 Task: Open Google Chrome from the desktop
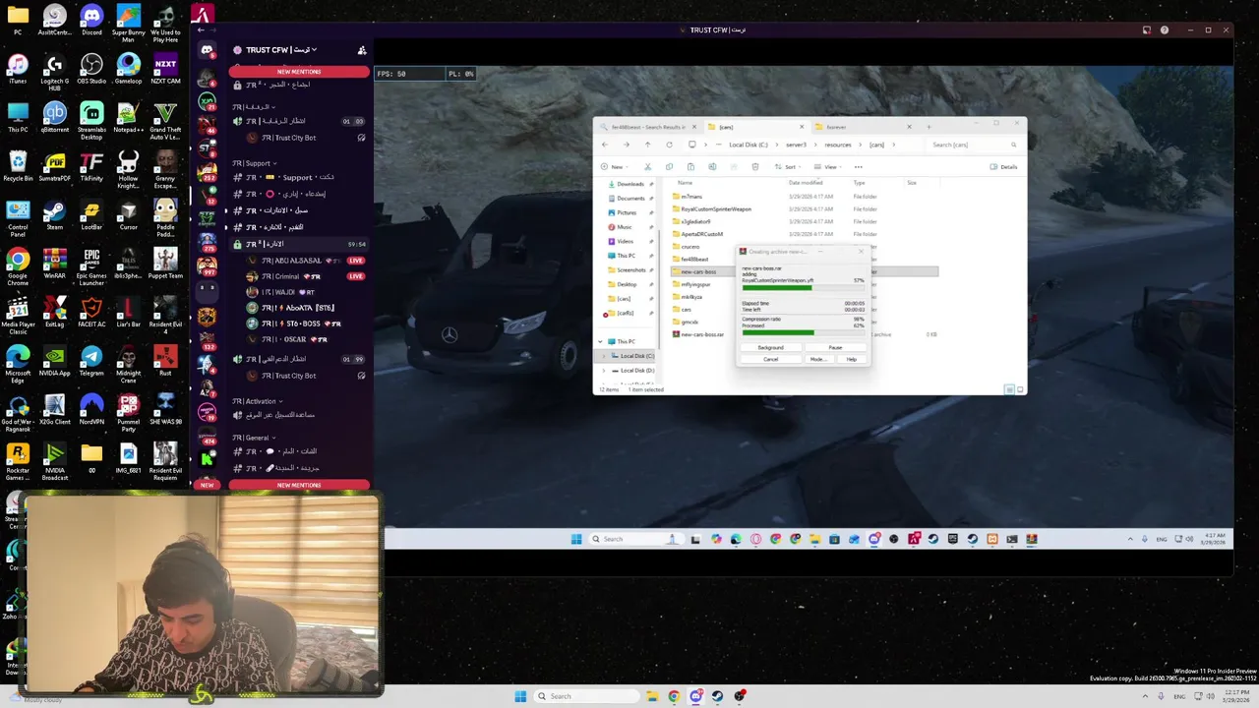click(18, 265)
